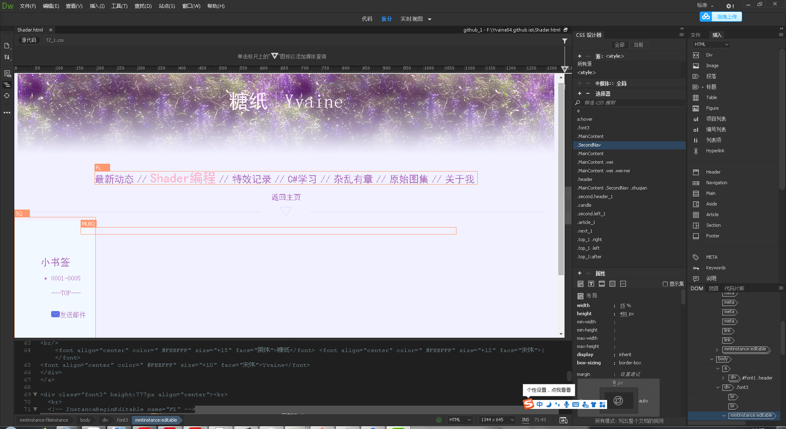
Task: Open the 站点(S) menu
Action: click(x=167, y=6)
